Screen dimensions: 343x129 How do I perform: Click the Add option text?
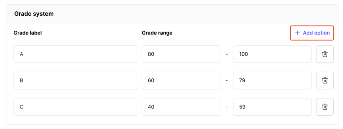tap(316, 33)
